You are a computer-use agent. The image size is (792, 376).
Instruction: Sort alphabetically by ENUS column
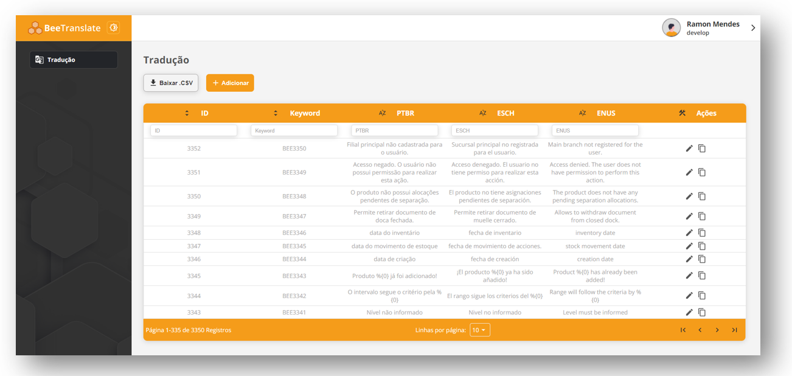click(x=583, y=113)
